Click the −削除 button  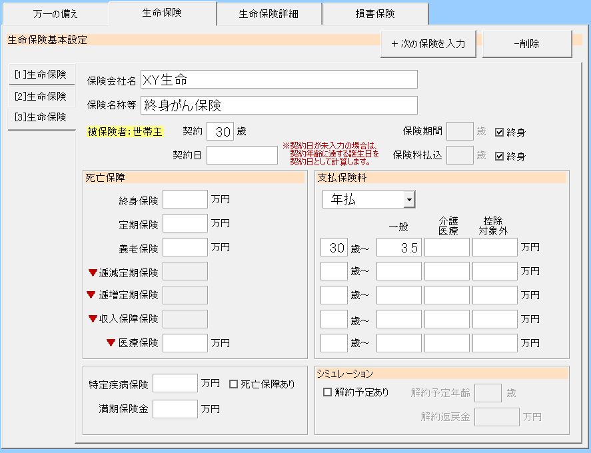coord(526,44)
